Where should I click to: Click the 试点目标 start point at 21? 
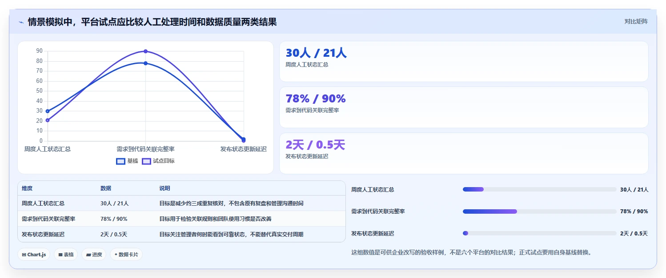[x=48, y=120]
